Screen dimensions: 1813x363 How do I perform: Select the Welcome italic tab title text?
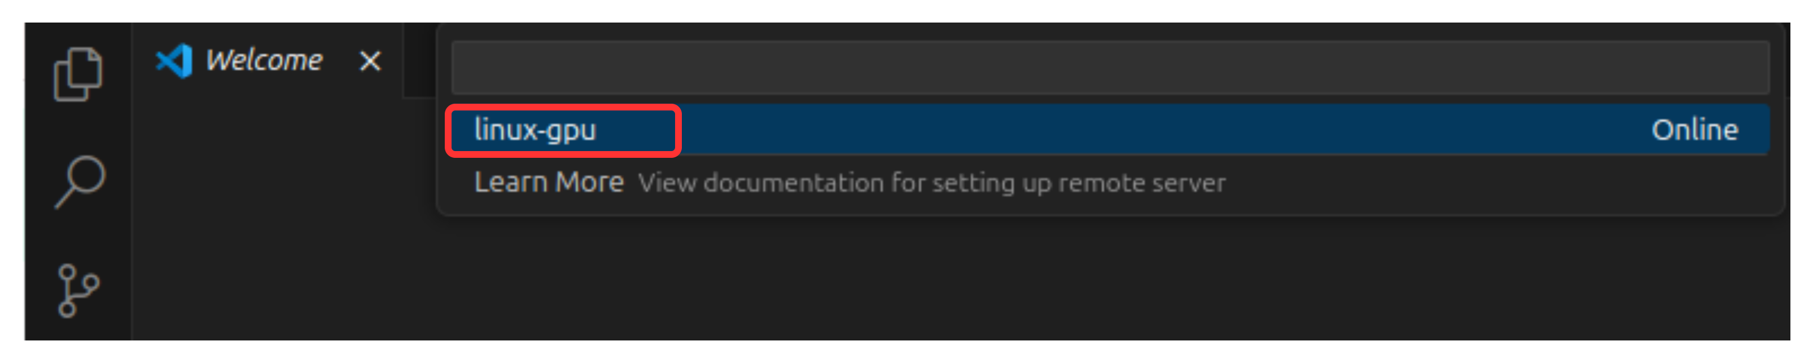click(x=264, y=60)
